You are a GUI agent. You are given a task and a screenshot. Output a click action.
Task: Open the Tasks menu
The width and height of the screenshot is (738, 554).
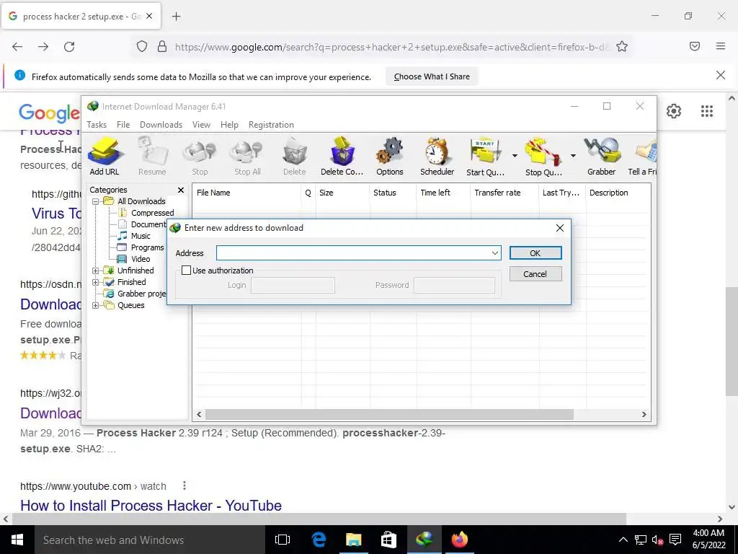click(97, 125)
